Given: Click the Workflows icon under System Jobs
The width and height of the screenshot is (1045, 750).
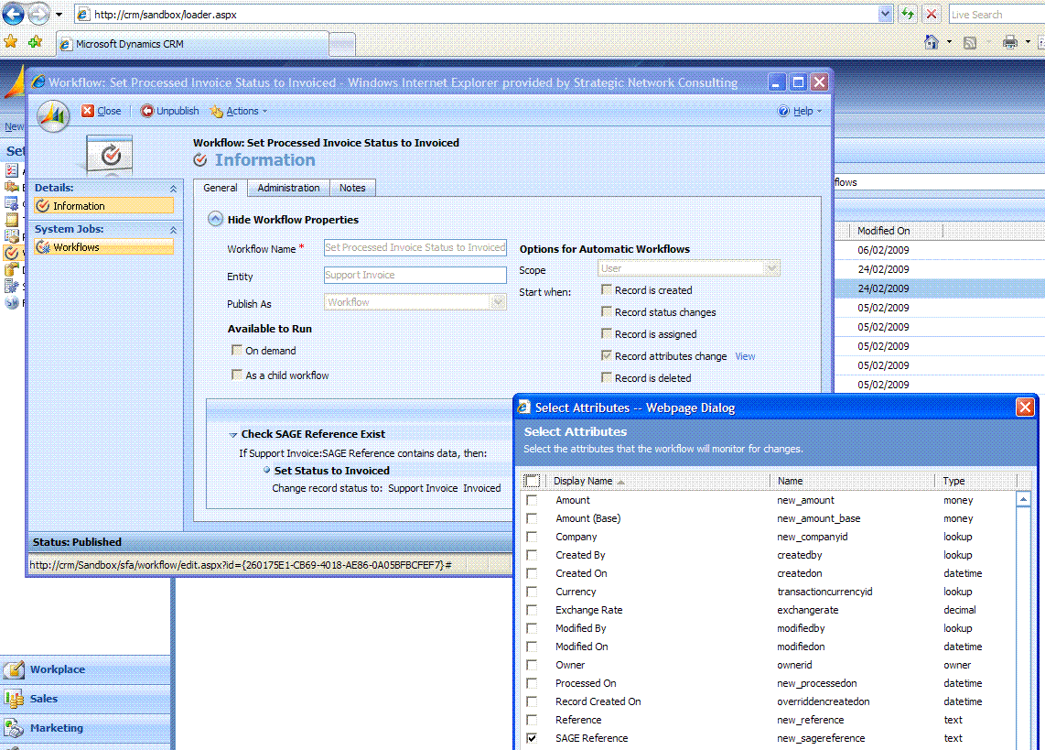Looking at the screenshot, I should point(43,247).
